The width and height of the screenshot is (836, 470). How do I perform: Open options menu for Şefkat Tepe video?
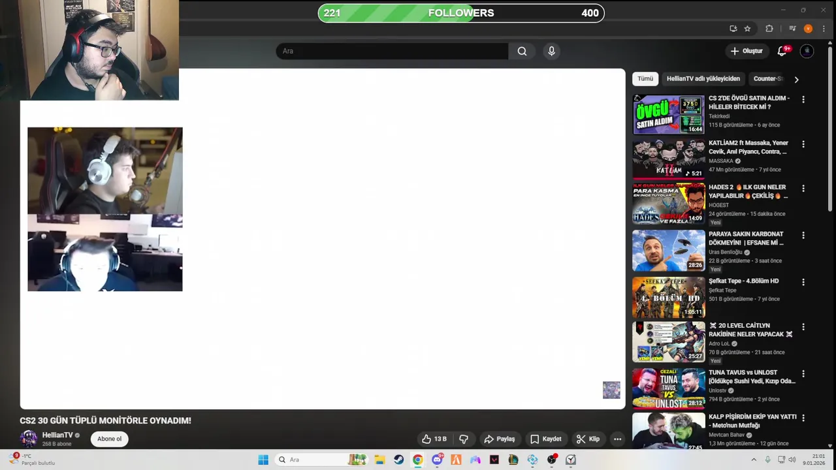click(x=803, y=282)
